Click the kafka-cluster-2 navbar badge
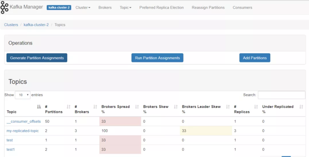The image size is (309, 157). coord(59,7)
